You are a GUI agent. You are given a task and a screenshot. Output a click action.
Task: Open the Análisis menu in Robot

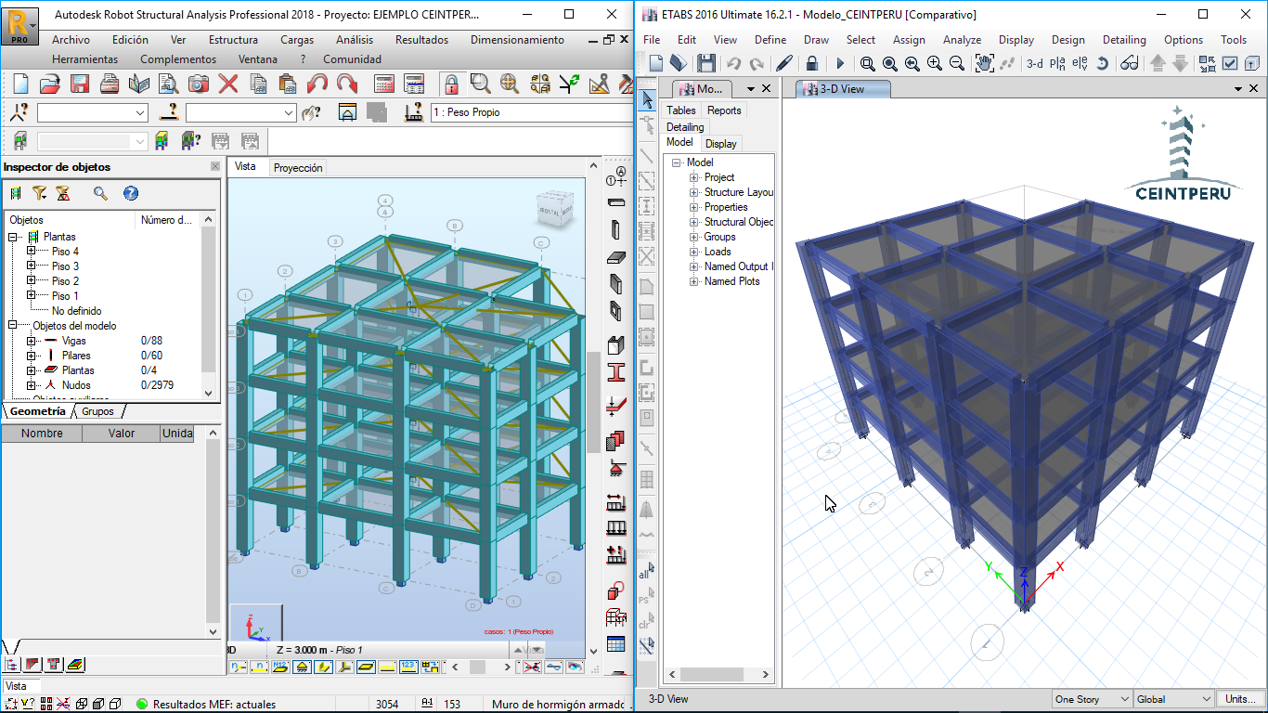354,40
